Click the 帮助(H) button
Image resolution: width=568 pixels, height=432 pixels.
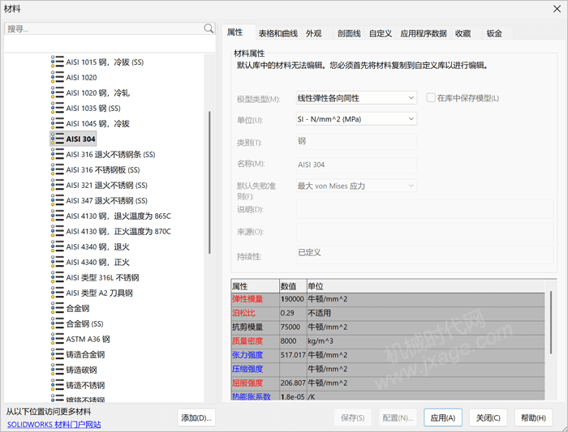click(533, 418)
